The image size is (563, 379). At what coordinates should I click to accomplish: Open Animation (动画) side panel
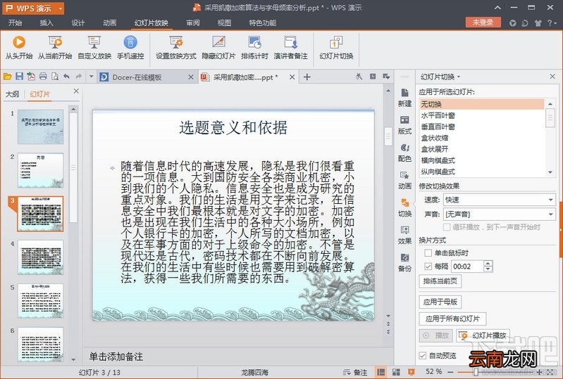[404, 180]
